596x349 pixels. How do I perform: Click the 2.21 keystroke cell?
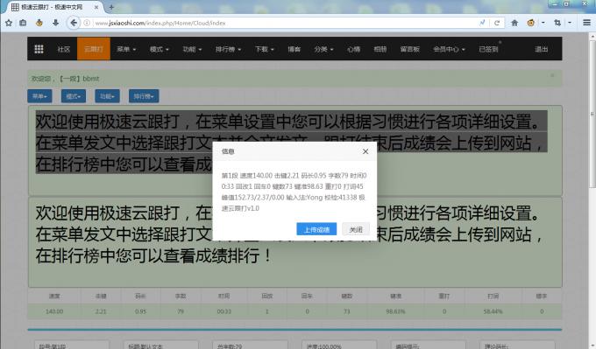click(101, 311)
